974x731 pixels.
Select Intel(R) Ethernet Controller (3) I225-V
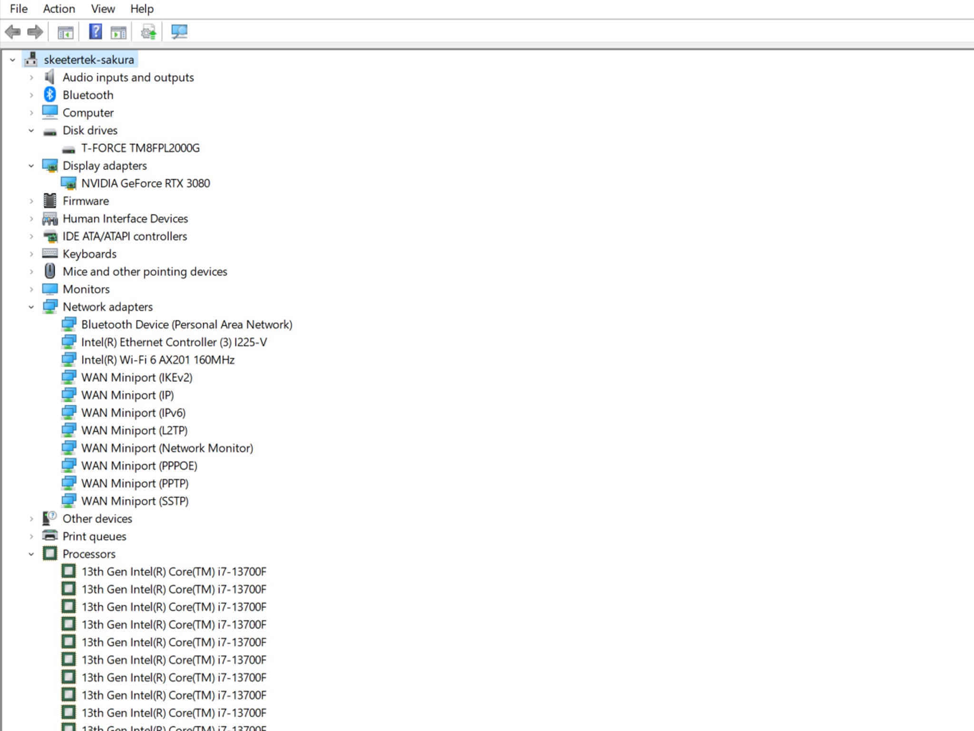tap(174, 342)
